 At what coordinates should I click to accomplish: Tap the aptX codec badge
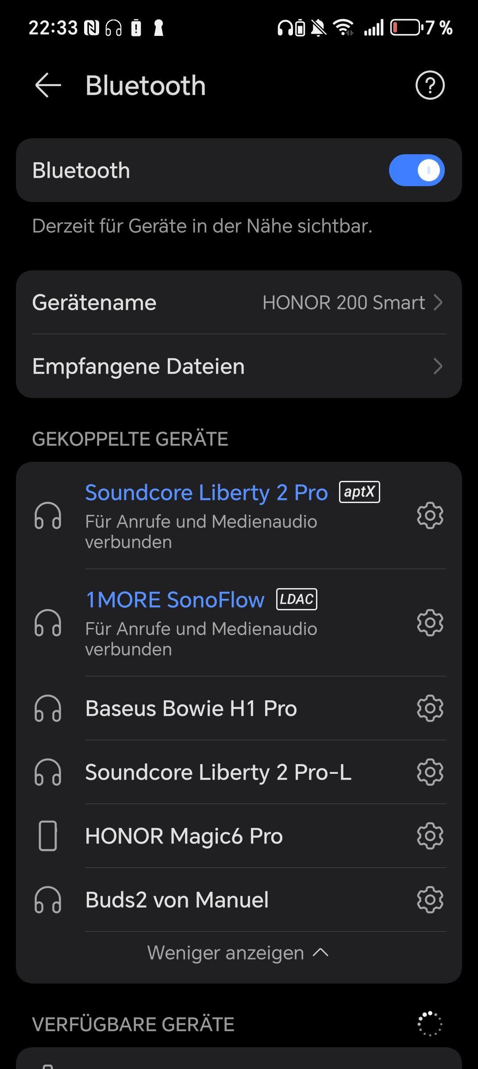[359, 492]
